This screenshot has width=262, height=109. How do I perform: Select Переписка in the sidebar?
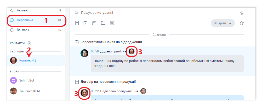click(x=25, y=20)
